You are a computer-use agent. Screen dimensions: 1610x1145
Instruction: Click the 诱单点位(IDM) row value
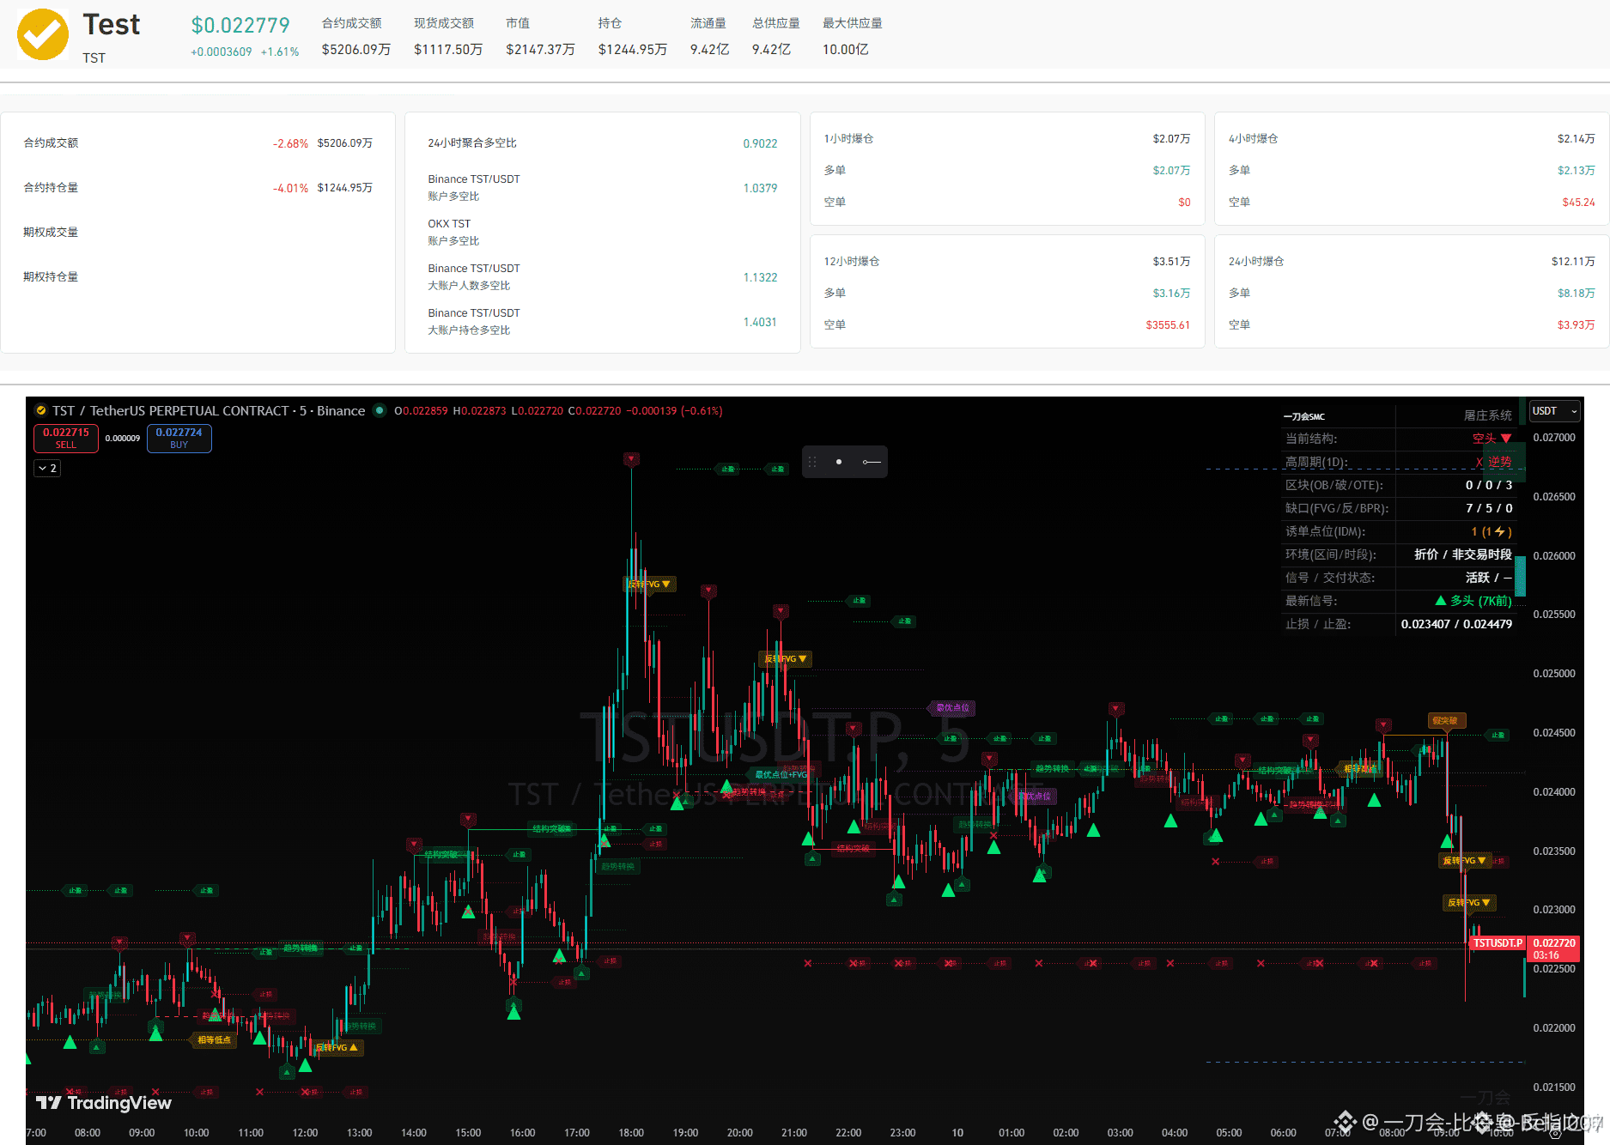tap(1492, 531)
